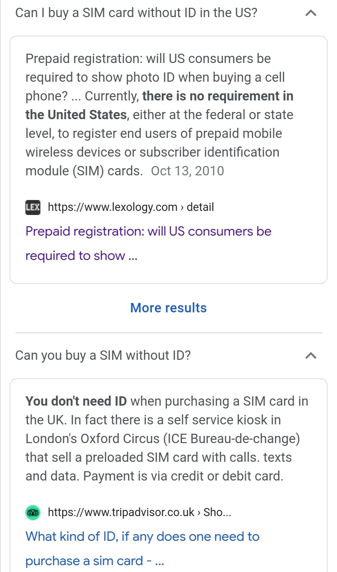Collapse the US SIM card question chevron
This screenshot has width=337, height=572.
tap(311, 13)
